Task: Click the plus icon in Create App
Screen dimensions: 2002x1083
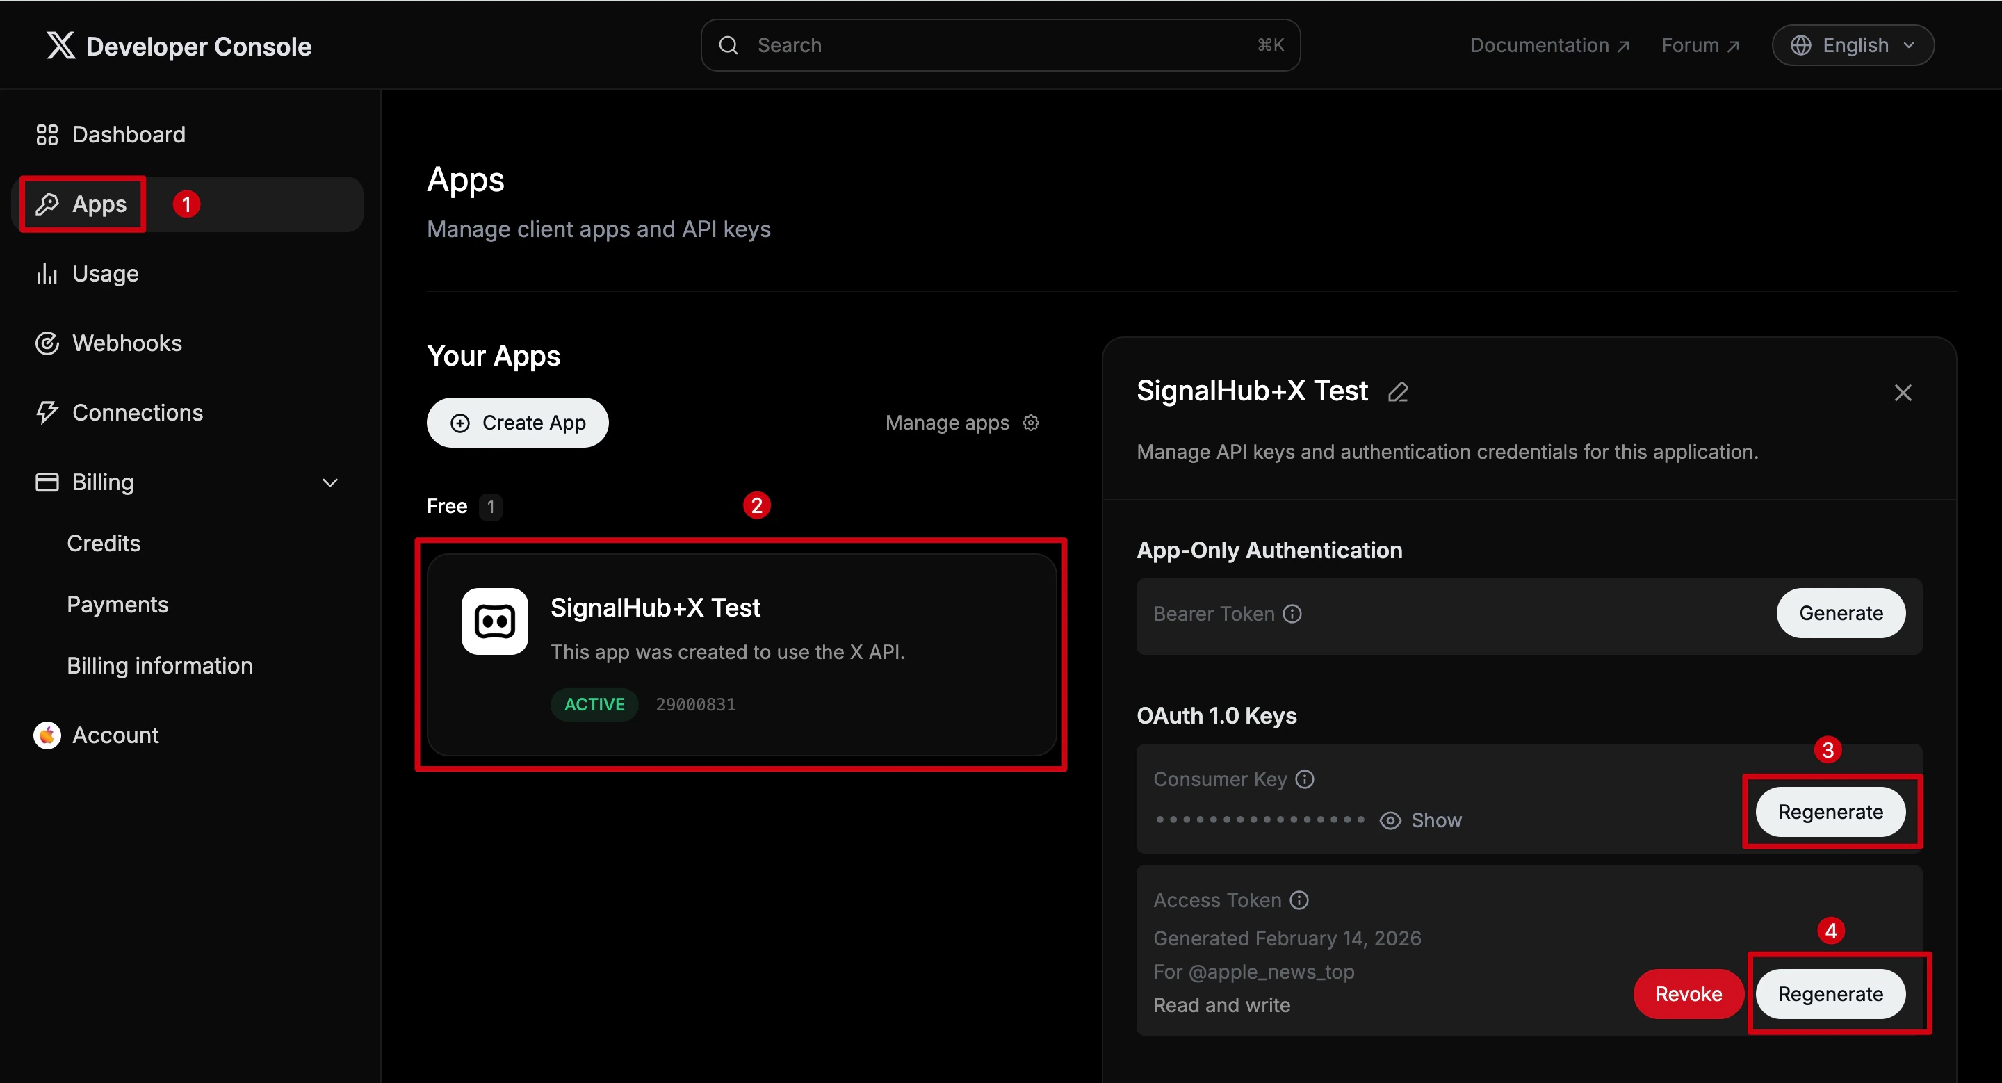Action: click(x=460, y=422)
